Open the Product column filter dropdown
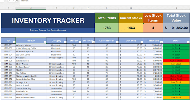This screenshot has width=190, height=100. [45, 42]
